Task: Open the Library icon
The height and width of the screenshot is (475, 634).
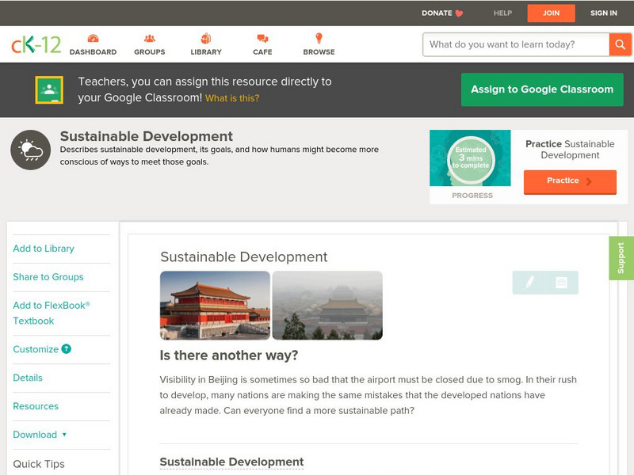Action: pyautogui.click(x=206, y=36)
